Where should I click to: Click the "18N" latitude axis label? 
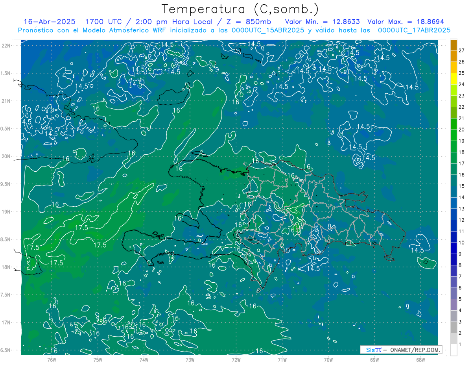[6, 267]
